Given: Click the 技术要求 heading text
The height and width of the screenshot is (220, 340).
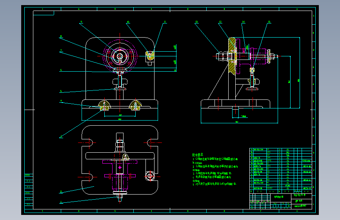Looking at the screenshot, I should coord(198,155).
